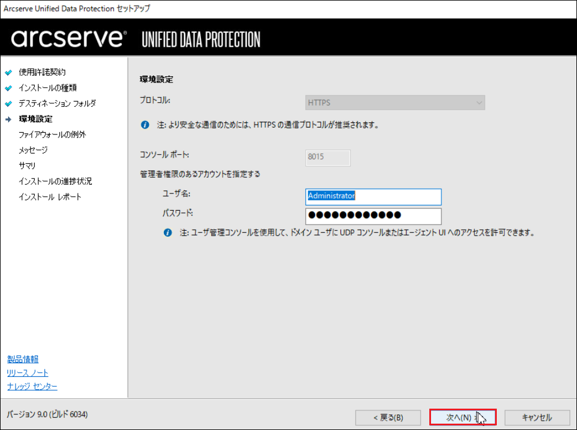Click the 次へ(N) next button
Image resolution: width=577 pixels, height=430 pixels.
[463, 417]
